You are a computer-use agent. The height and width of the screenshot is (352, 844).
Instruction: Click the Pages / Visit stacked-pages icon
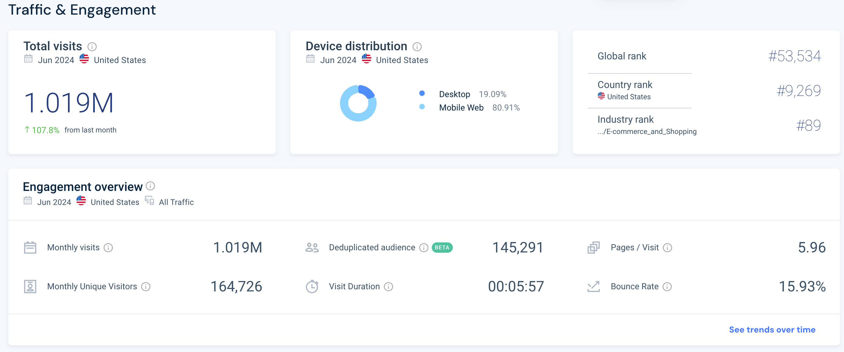click(594, 248)
